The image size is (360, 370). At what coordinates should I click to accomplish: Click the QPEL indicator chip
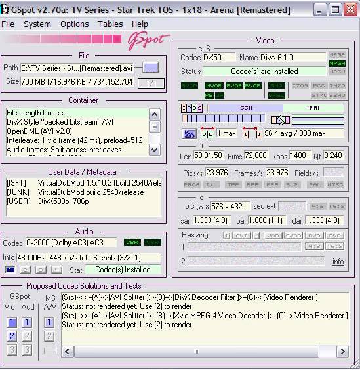277,95
